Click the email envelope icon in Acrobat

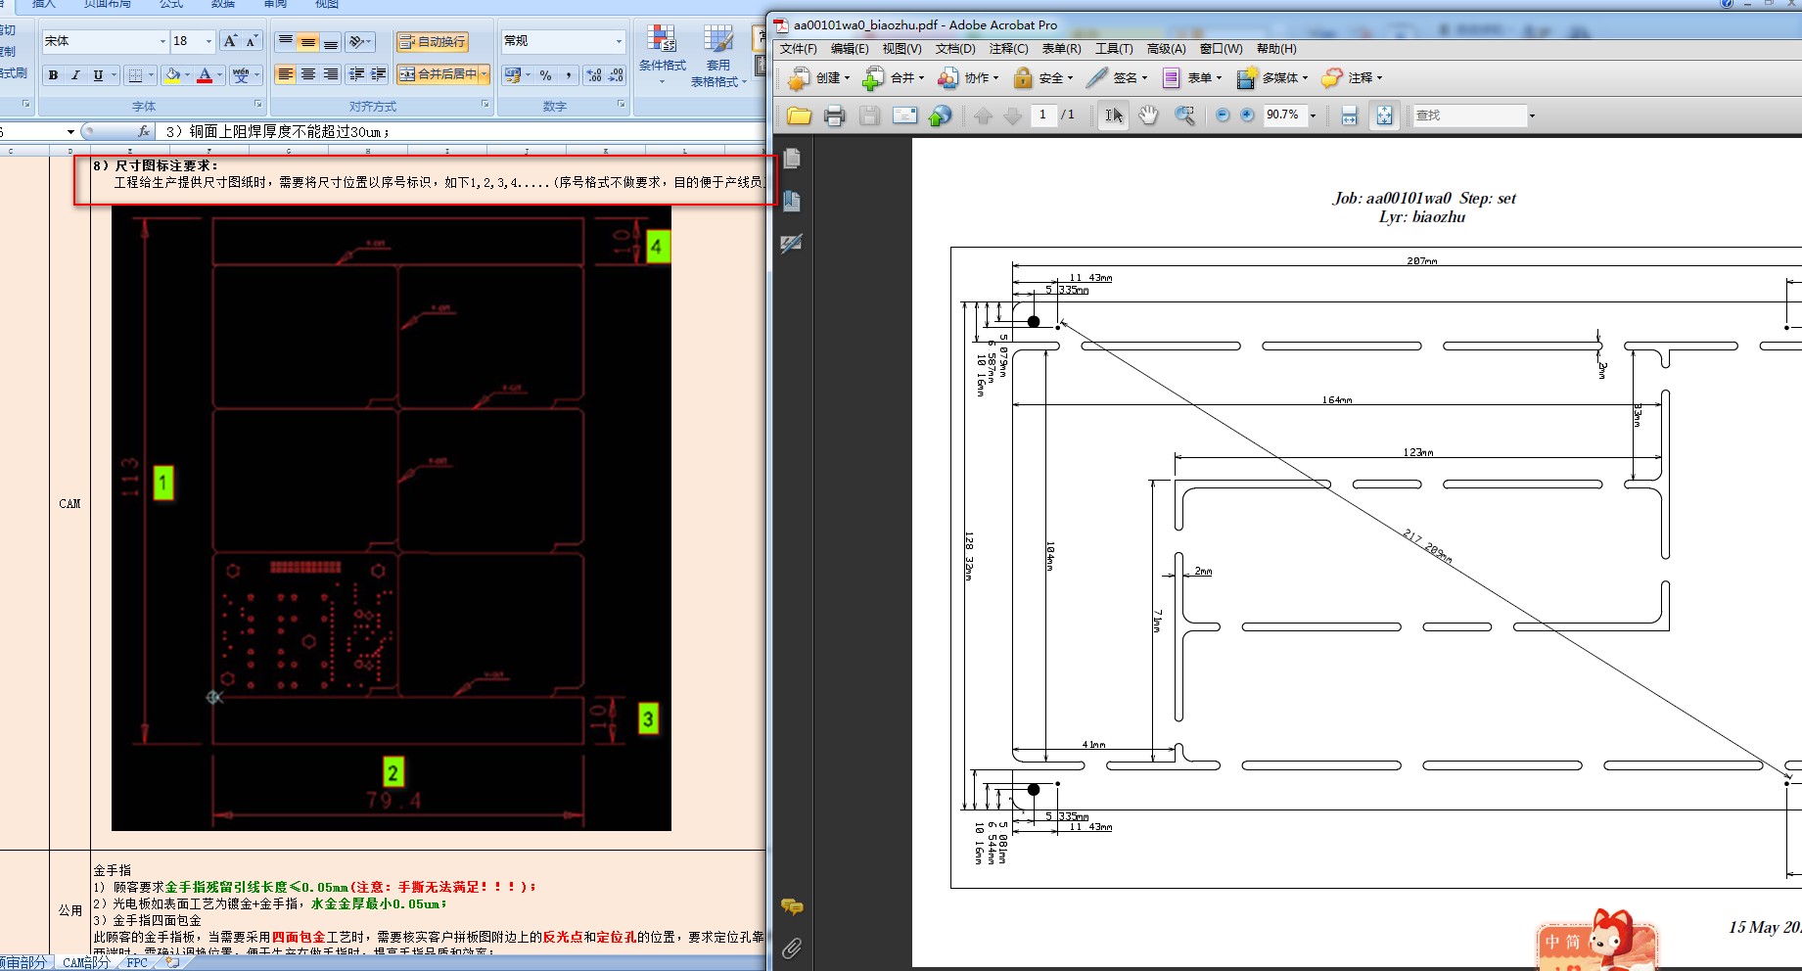904,116
